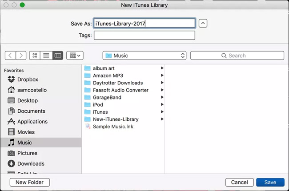Viewport: 289px width, 191px height.
Task: Switch to list view
Action: point(46,56)
